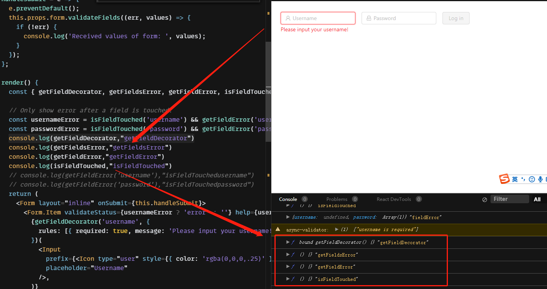Viewport: 547px width, 289px height.
Task: Open the React DevTools tab
Action: [x=394, y=199]
